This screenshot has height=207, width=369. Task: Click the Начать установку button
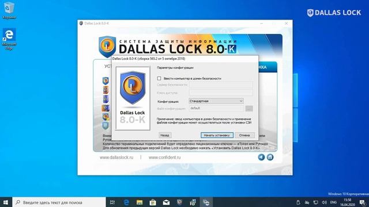coord(217,135)
